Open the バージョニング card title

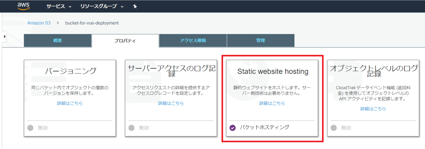tap(70, 71)
